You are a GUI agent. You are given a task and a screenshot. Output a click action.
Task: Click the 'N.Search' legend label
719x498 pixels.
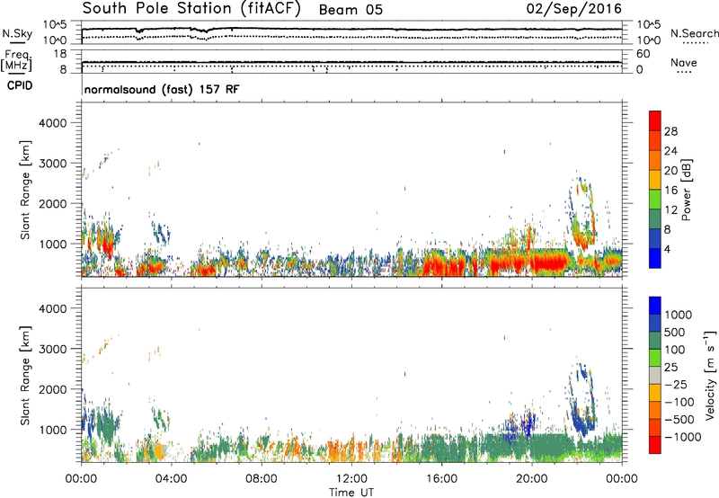tap(694, 33)
